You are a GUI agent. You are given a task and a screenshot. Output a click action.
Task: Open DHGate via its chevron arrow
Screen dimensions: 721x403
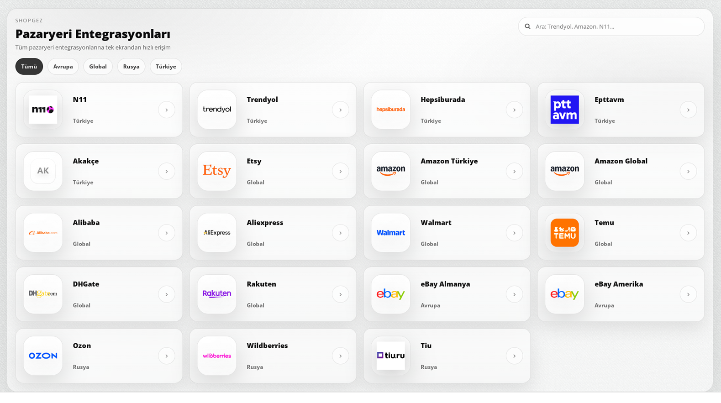[x=167, y=294]
